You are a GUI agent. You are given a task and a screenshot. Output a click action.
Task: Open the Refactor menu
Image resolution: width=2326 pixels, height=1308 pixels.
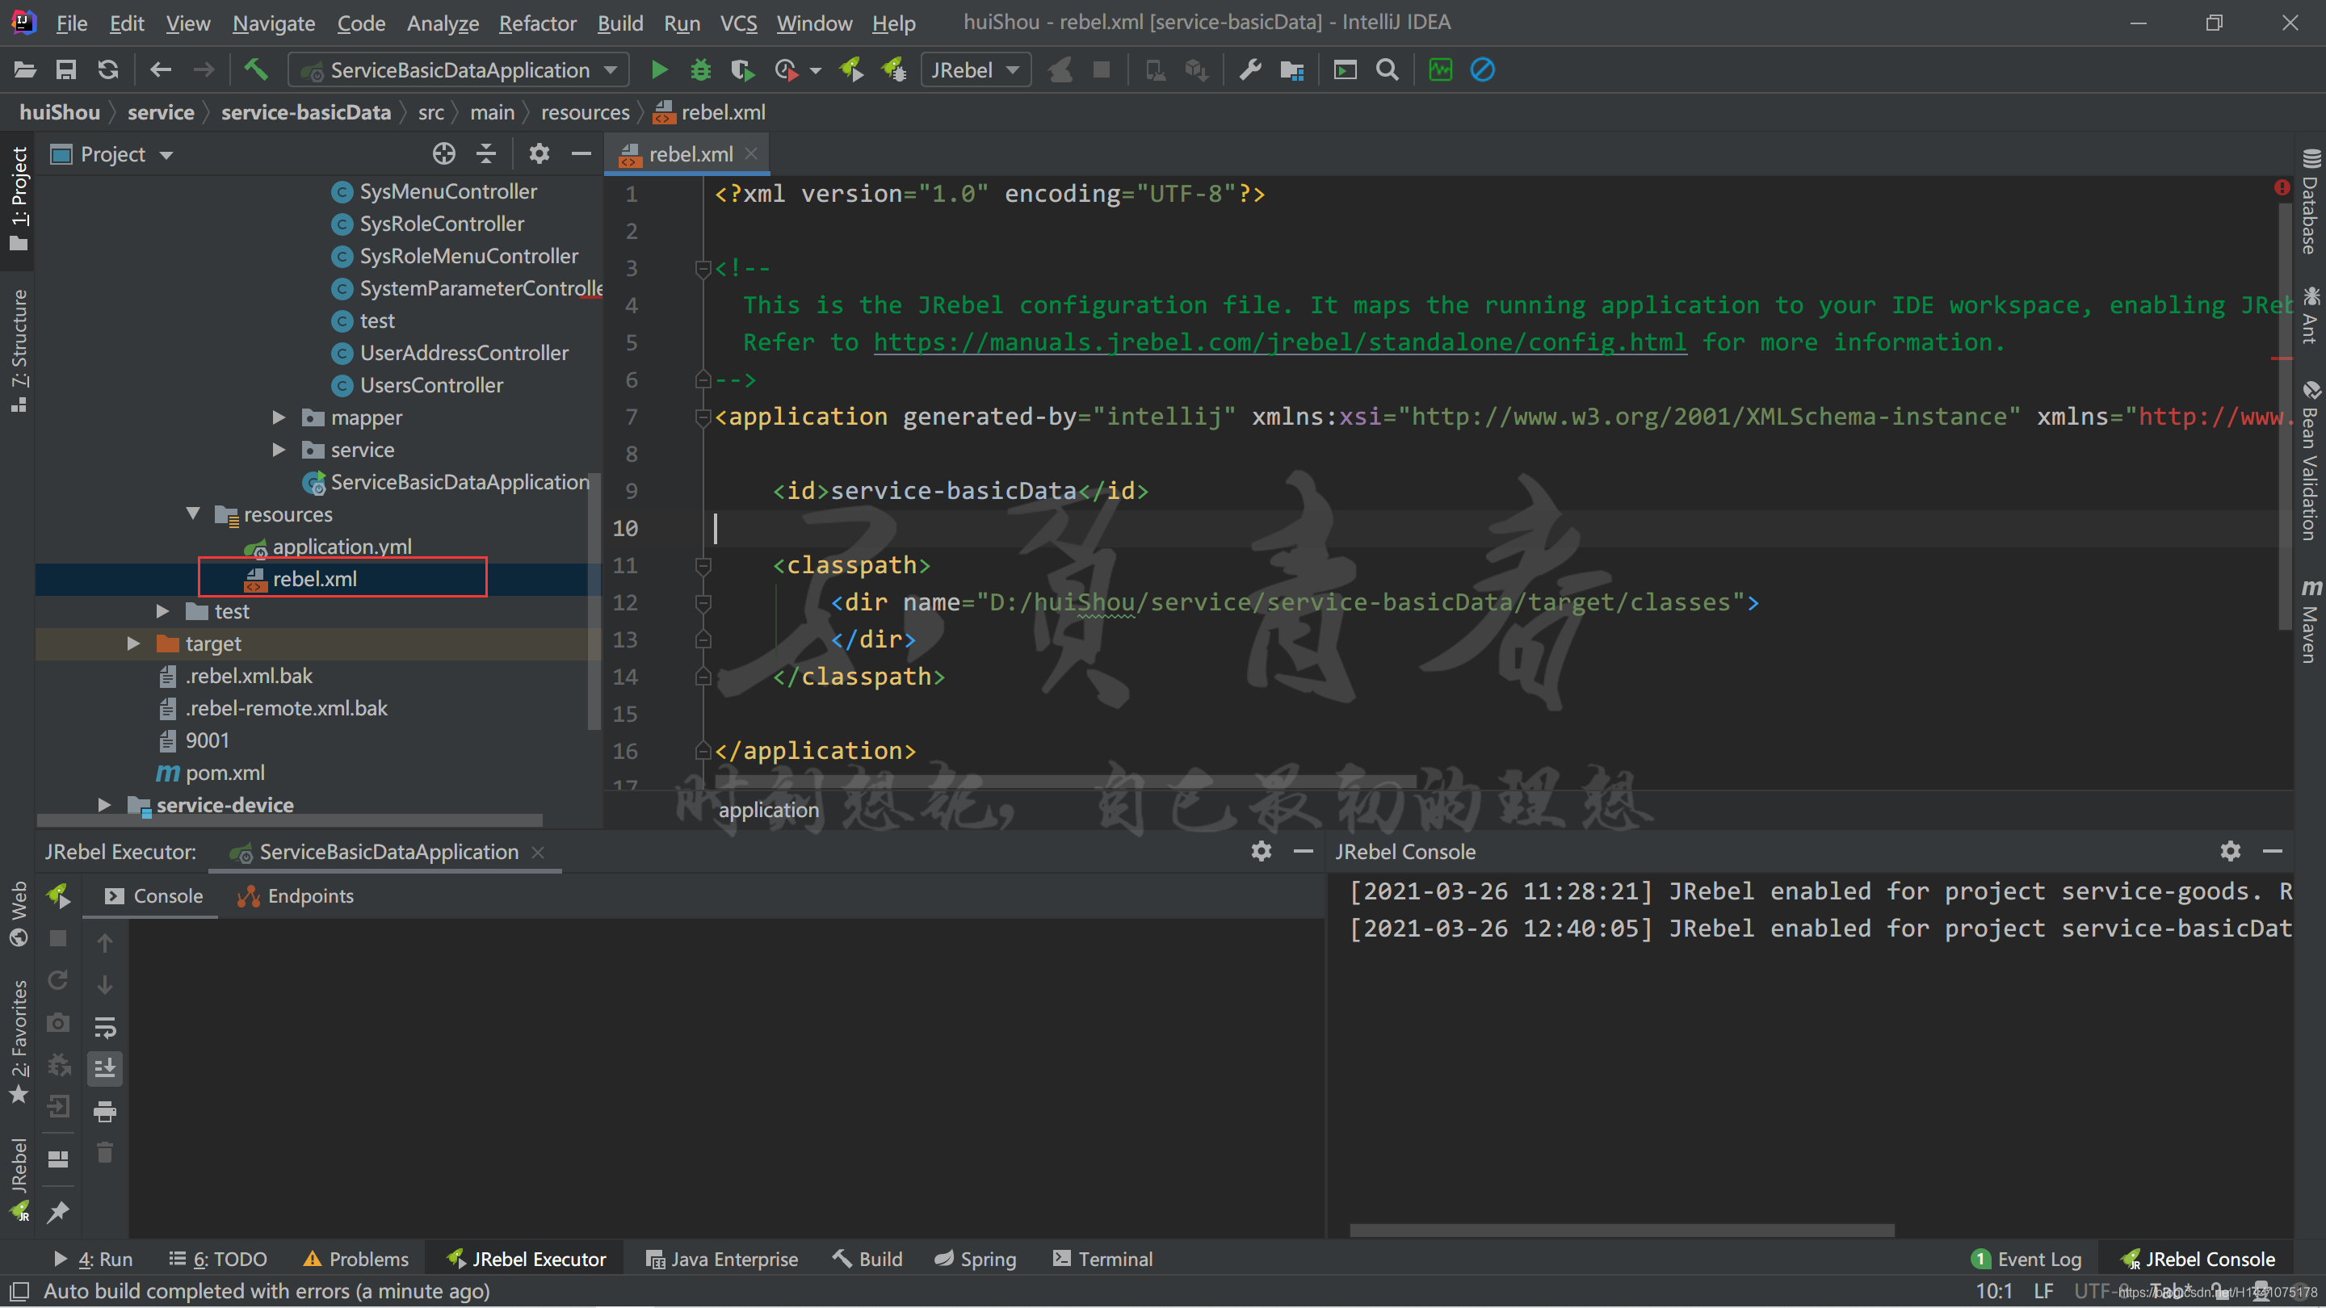coord(537,23)
